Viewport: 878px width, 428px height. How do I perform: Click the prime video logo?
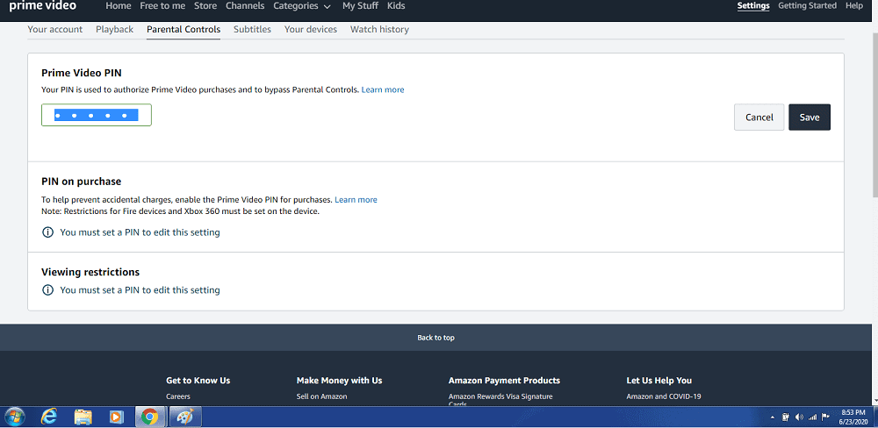(x=42, y=5)
